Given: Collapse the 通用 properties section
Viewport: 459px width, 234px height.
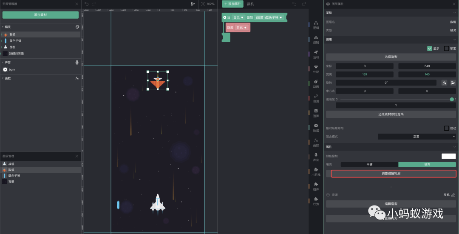Looking at the screenshot, I should [455, 40].
